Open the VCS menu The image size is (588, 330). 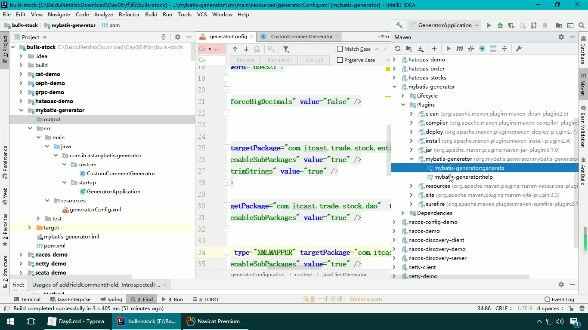202,14
